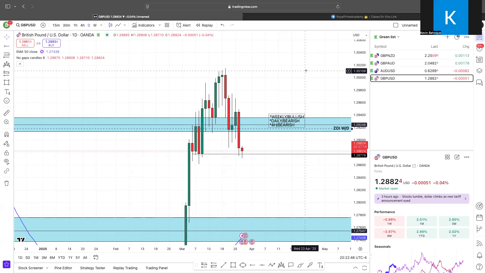Switch to the W weekly timeframe
485x273 pixels.
coord(95,25)
